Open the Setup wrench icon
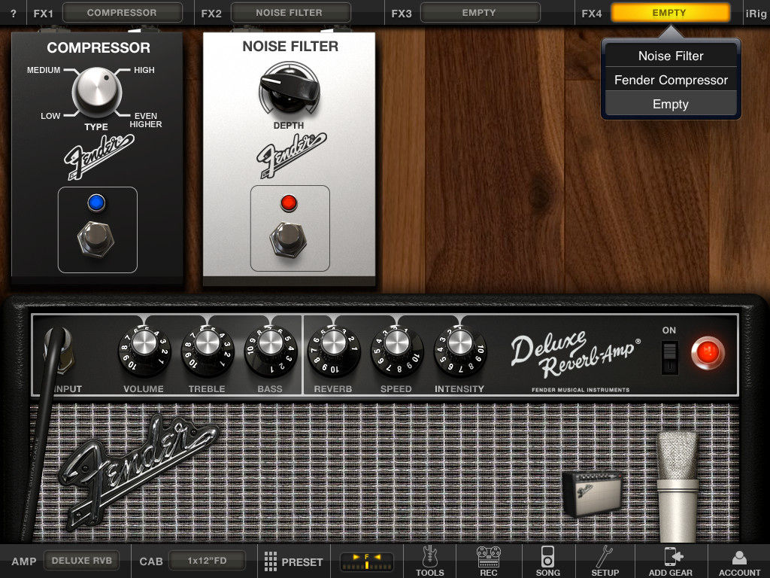This screenshot has height=578, width=770. [x=605, y=561]
